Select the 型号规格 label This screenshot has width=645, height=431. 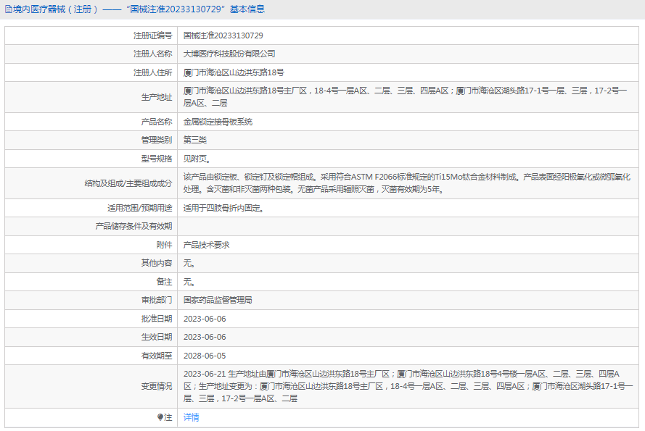pos(157,159)
